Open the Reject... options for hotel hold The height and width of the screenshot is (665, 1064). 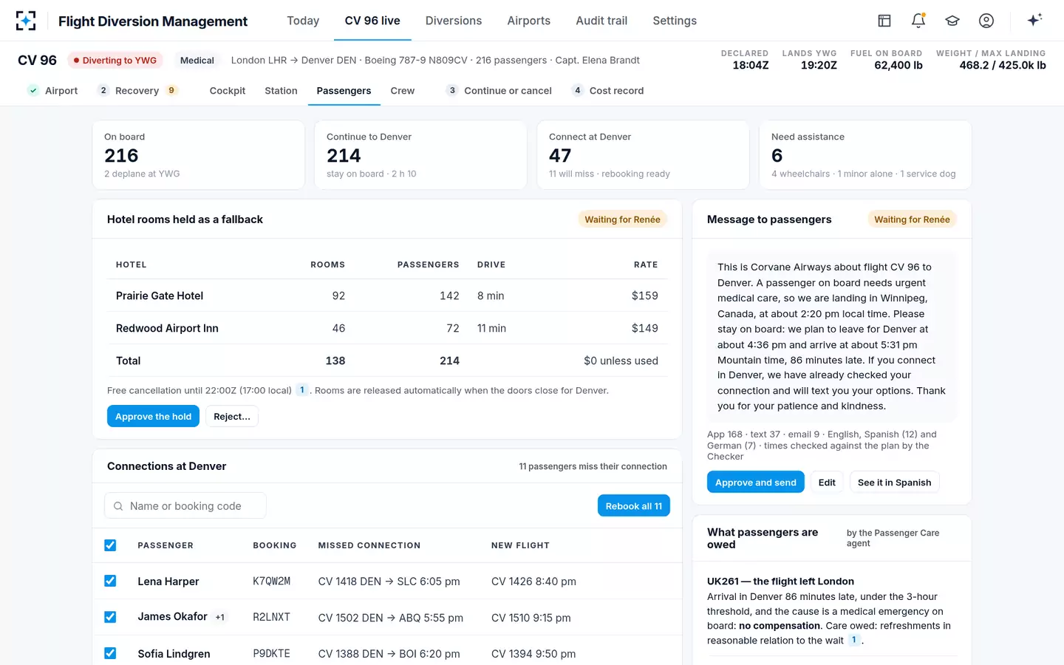tap(232, 417)
